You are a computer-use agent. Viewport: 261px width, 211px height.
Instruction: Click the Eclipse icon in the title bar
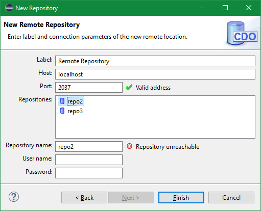click(9, 8)
